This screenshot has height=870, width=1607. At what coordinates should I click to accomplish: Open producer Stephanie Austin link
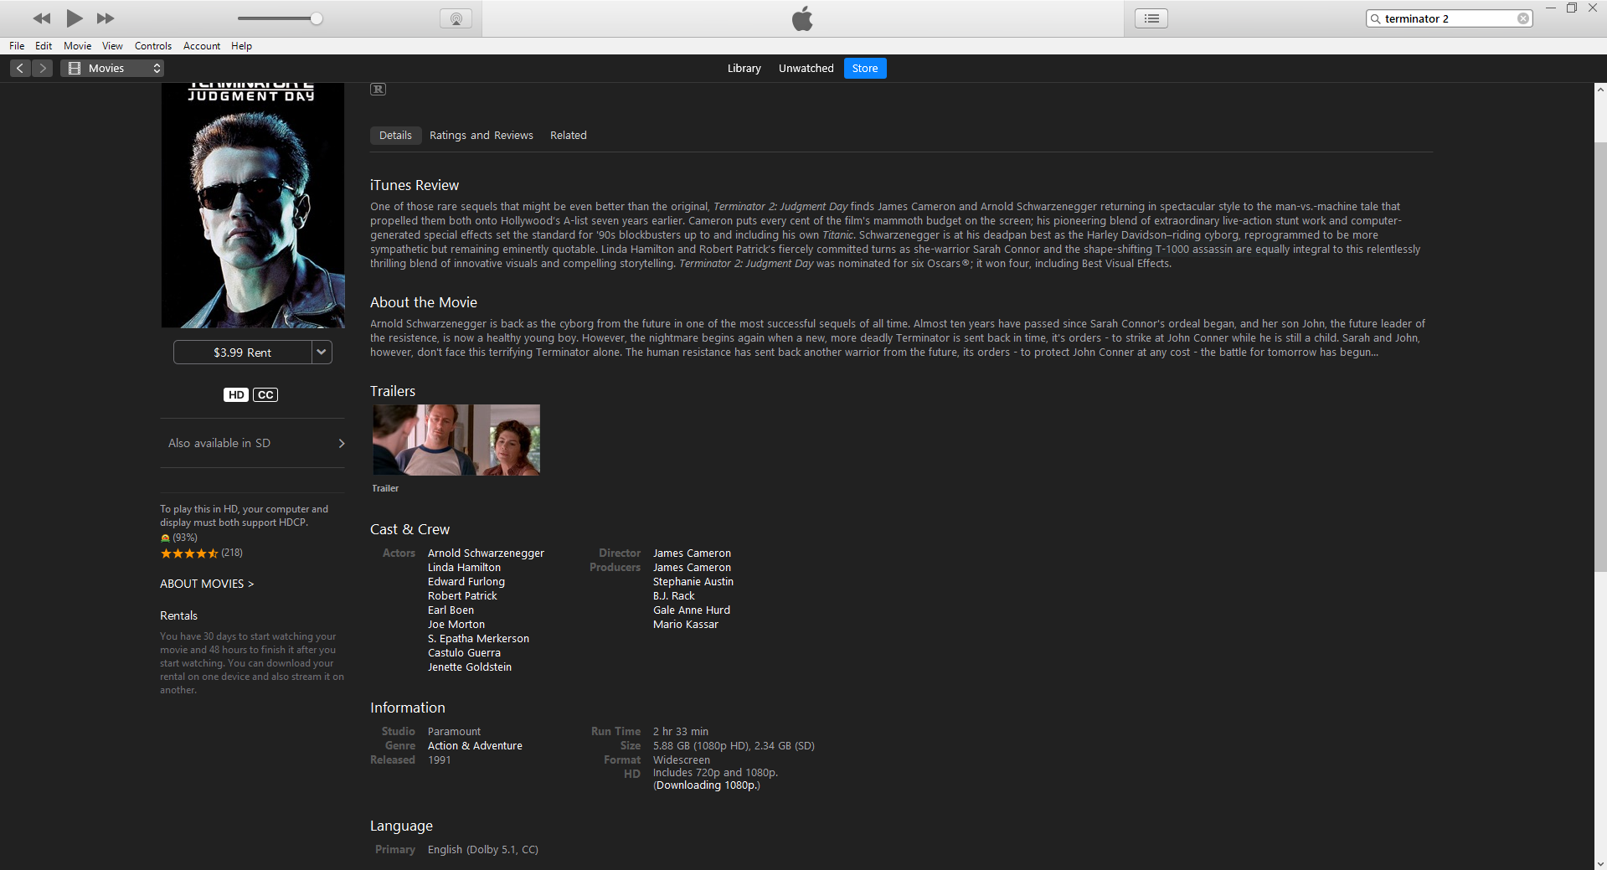click(693, 582)
